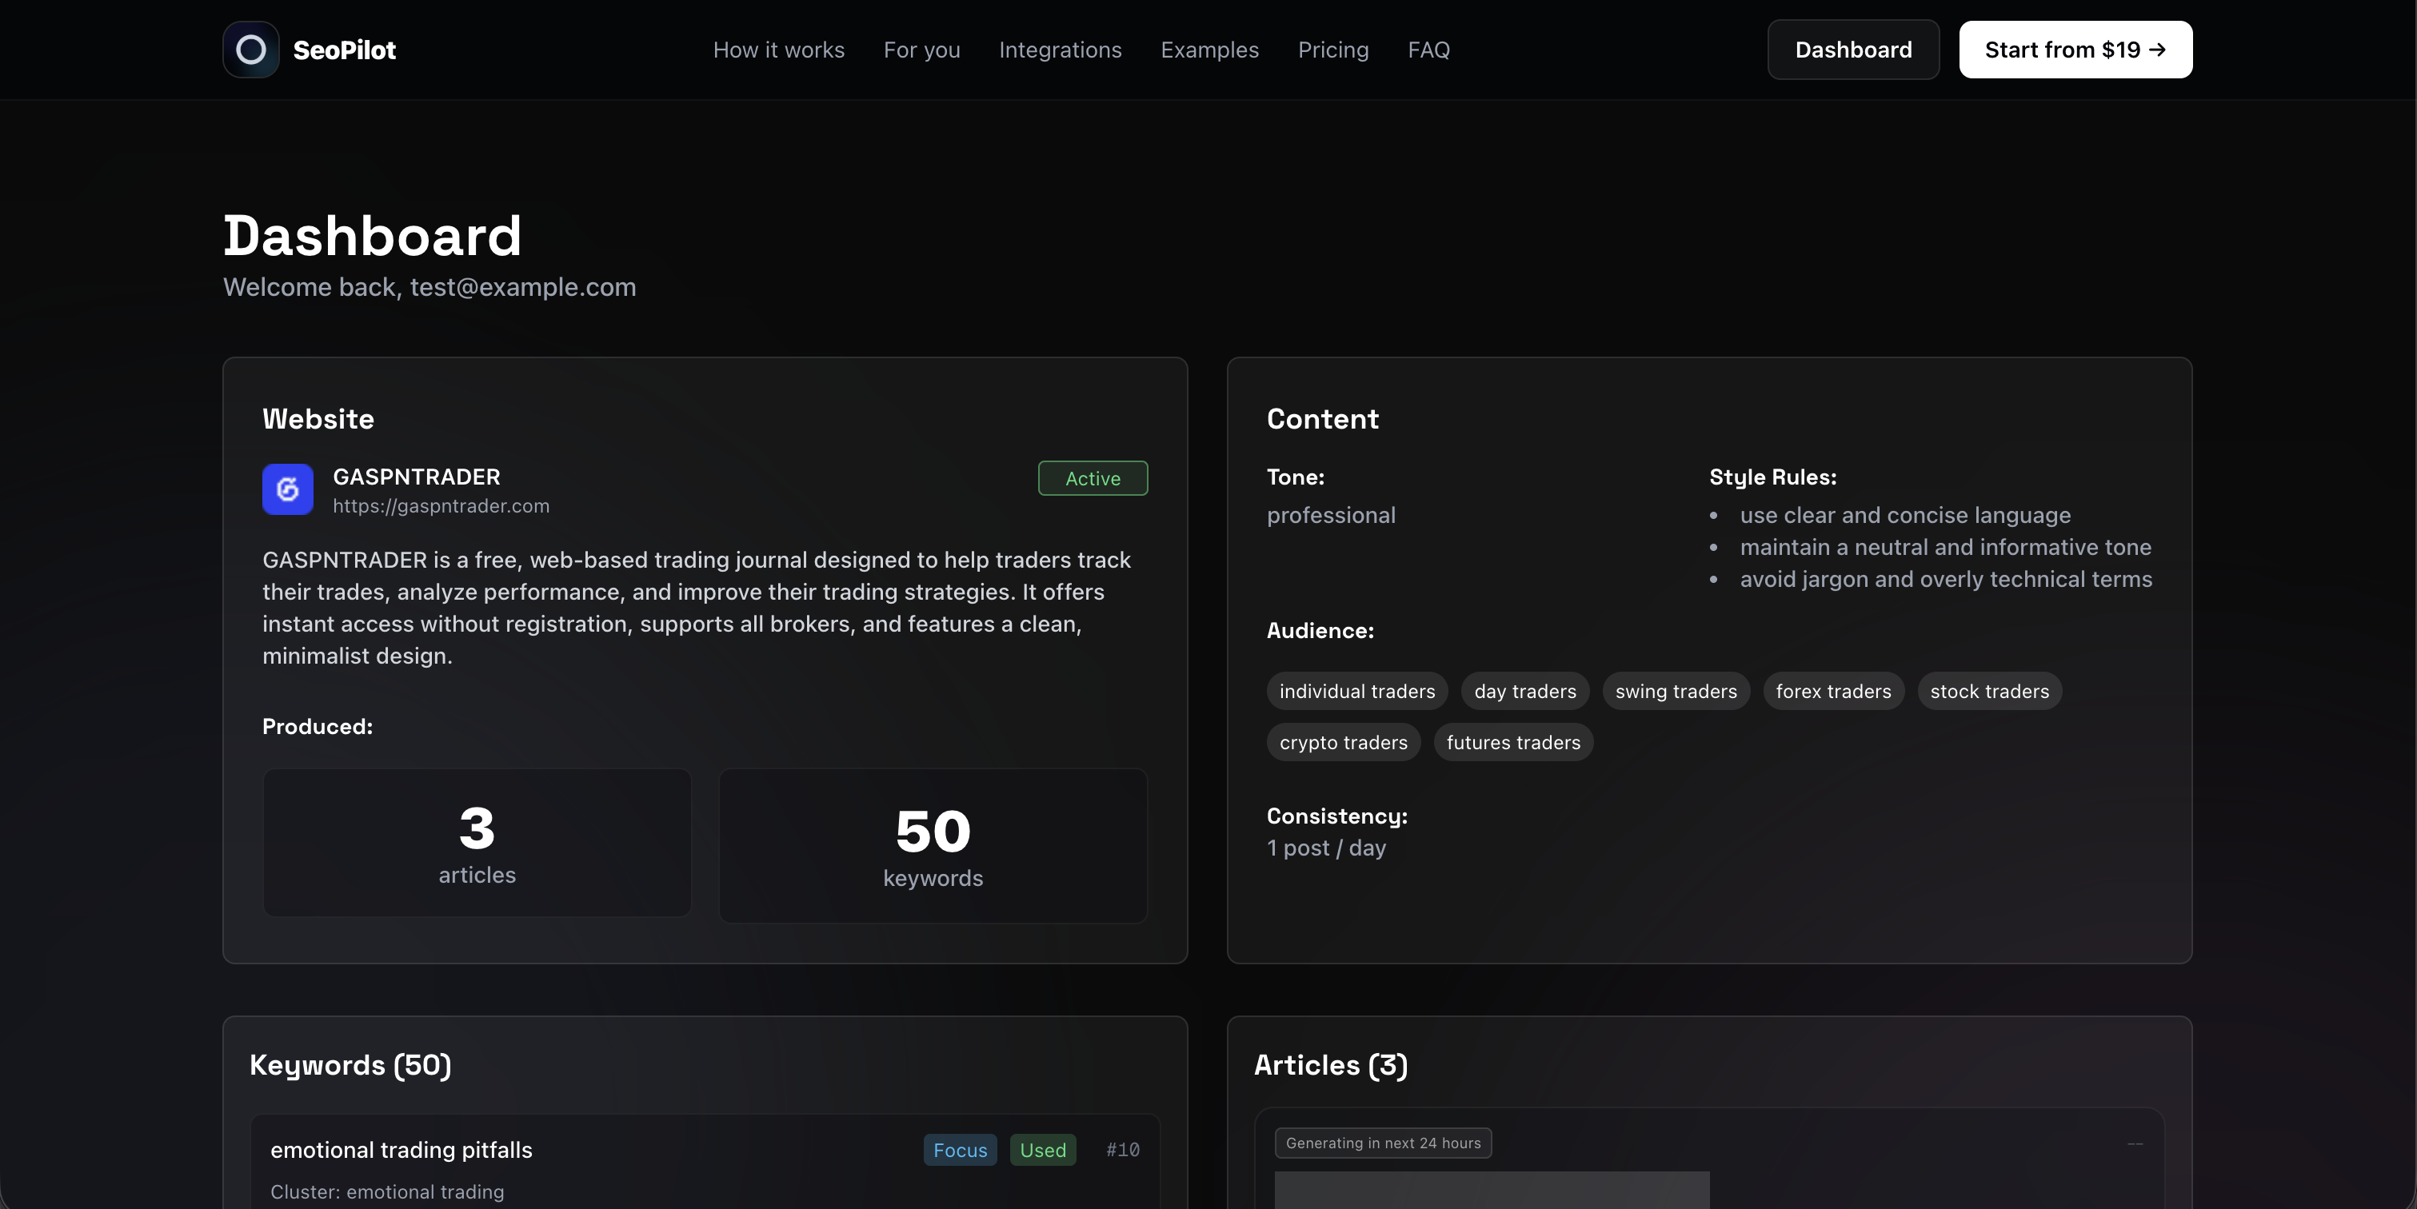Switch to the Pricing page
Screen dimensions: 2417x1209
1333,49
